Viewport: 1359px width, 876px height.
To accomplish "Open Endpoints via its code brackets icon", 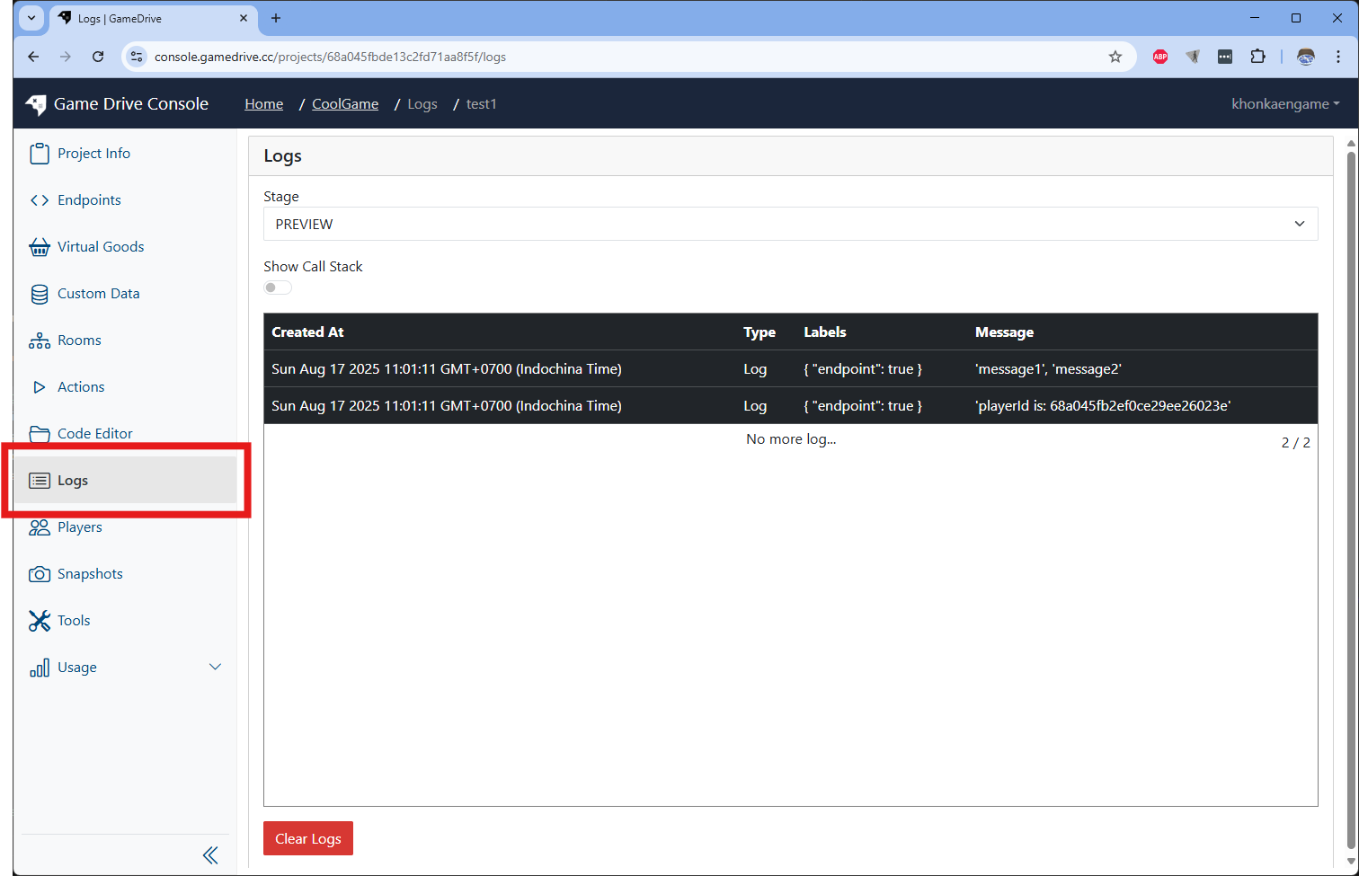I will [x=40, y=200].
